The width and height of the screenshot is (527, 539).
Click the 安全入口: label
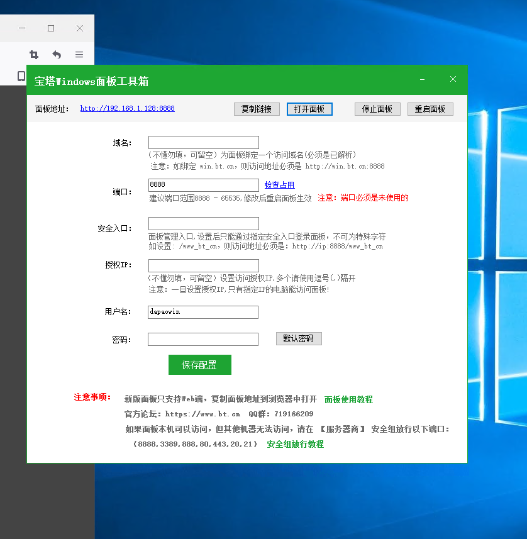(114, 228)
